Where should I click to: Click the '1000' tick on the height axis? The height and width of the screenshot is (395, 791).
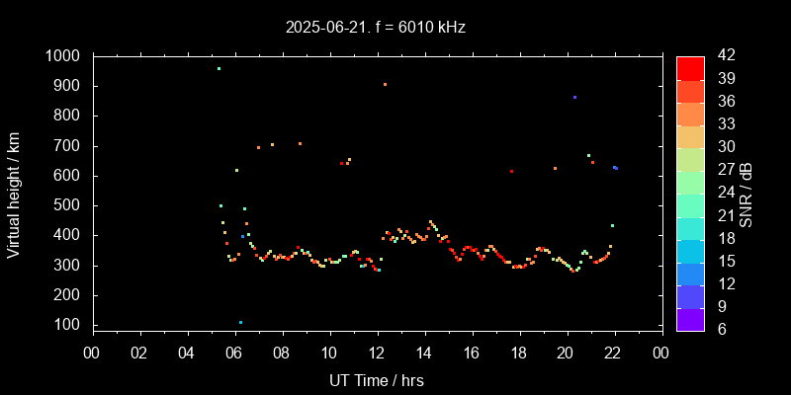coord(65,56)
